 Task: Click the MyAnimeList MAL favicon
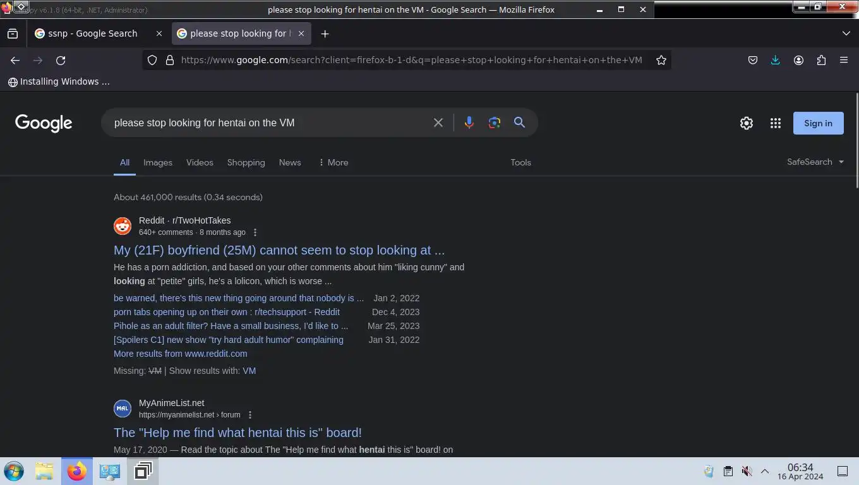click(x=123, y=409)
